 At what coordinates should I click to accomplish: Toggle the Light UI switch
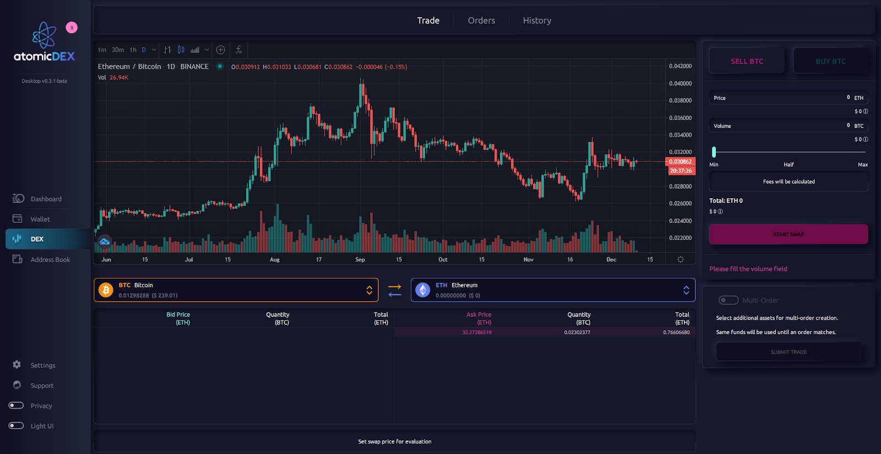click(17, 426)
